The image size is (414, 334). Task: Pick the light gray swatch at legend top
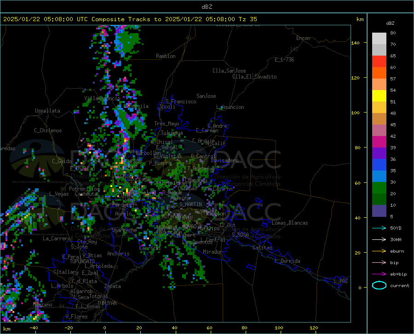coord(379,39)
